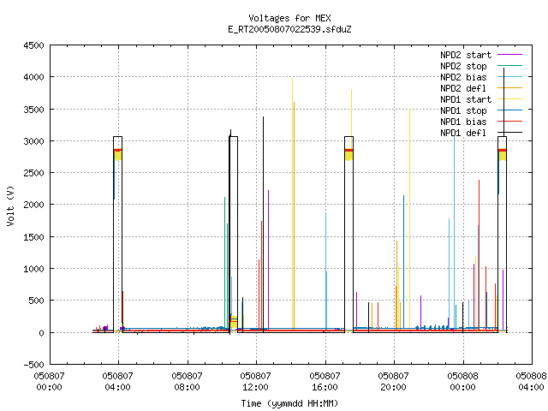This screenshot has height=411, width=548.
Task: Click the 050807 00:00 x-axis label
Action: [x=50, y=381]
